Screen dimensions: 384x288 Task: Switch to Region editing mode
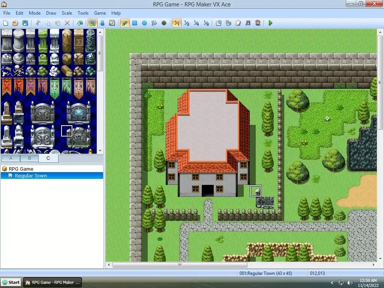112,23
